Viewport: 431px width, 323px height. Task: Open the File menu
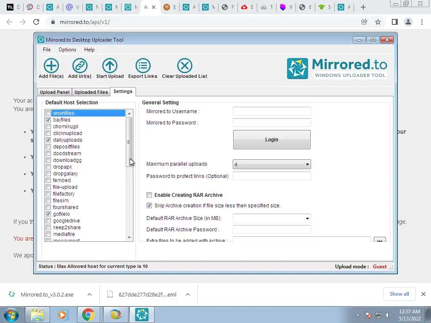click(47, 50)
